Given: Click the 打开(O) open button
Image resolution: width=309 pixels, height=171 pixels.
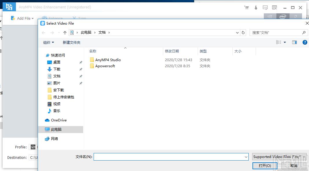Looking at the screenshot, I should [265, 166].
